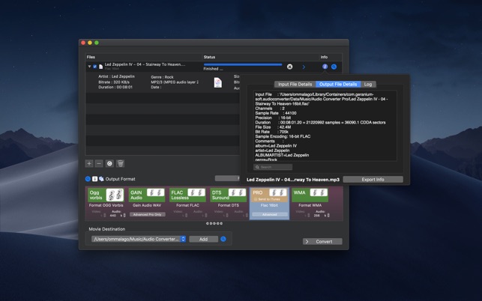Image resolution: width=482 pixels, height=301 pixels.
Task: Click the cancel X icon beside progress bar
Action: (290, 67)
